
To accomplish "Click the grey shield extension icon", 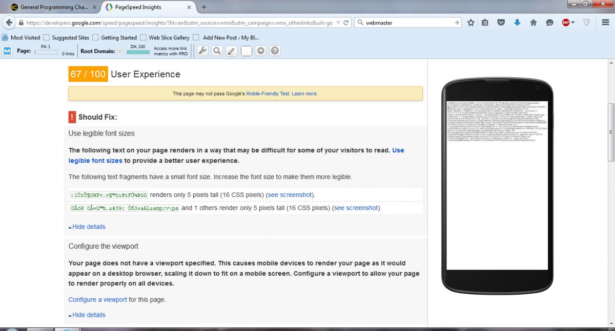I will [587, 23].
